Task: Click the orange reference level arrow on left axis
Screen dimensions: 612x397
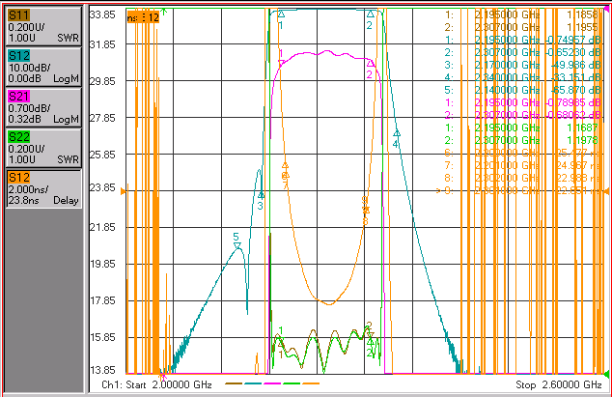Action: coord(124,191)
